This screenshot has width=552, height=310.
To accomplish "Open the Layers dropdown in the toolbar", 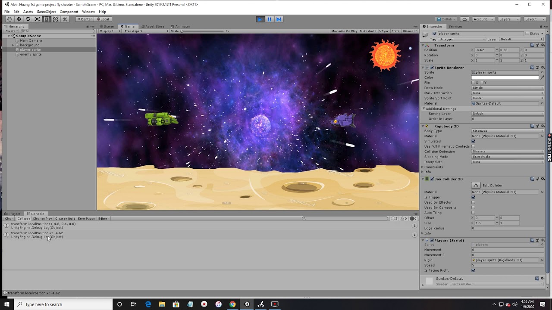I will click(x=508, y=19).
